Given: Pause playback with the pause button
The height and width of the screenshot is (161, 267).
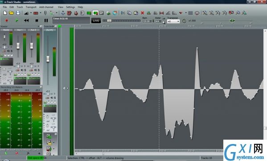Looking at the screenshot, I should point(46,20).
